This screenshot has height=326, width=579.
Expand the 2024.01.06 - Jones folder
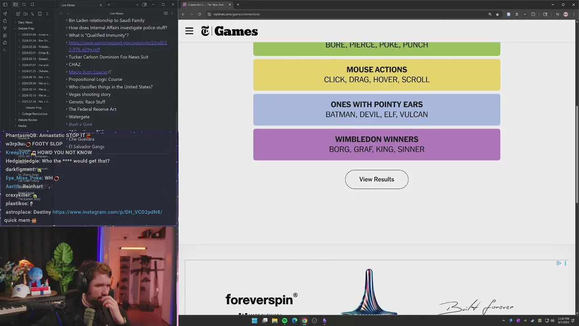coord(35,34)
